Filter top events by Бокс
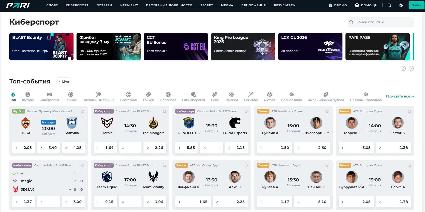 215,96
